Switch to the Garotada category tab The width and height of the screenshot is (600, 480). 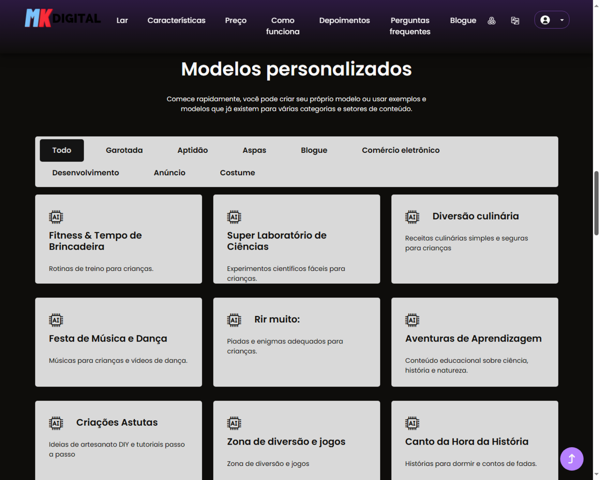pyautogui.click(x=124, y=150)
